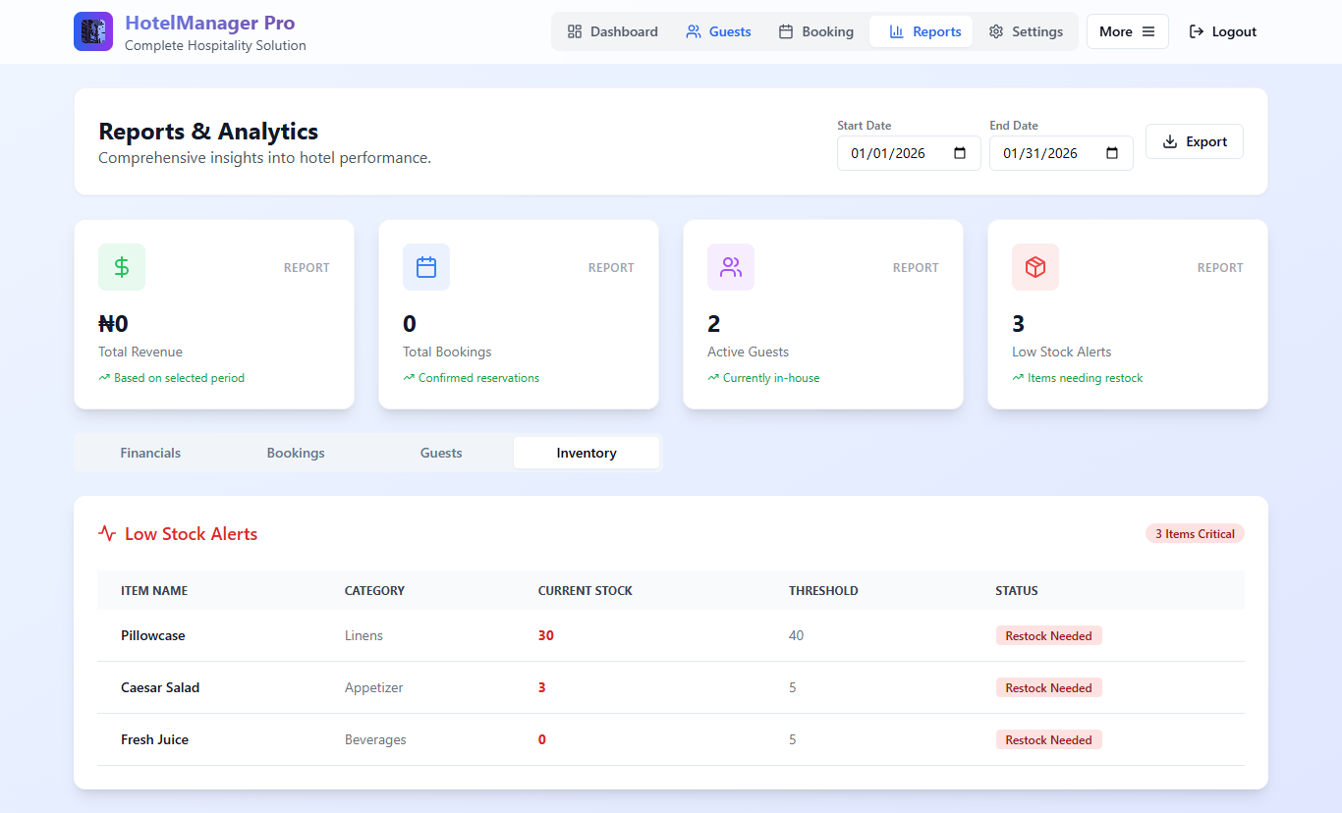
Task: Open the Guests navigation item
Action: click(718, 31)
